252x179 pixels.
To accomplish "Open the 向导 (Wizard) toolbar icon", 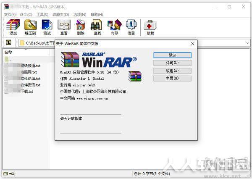I will (114, 27).
